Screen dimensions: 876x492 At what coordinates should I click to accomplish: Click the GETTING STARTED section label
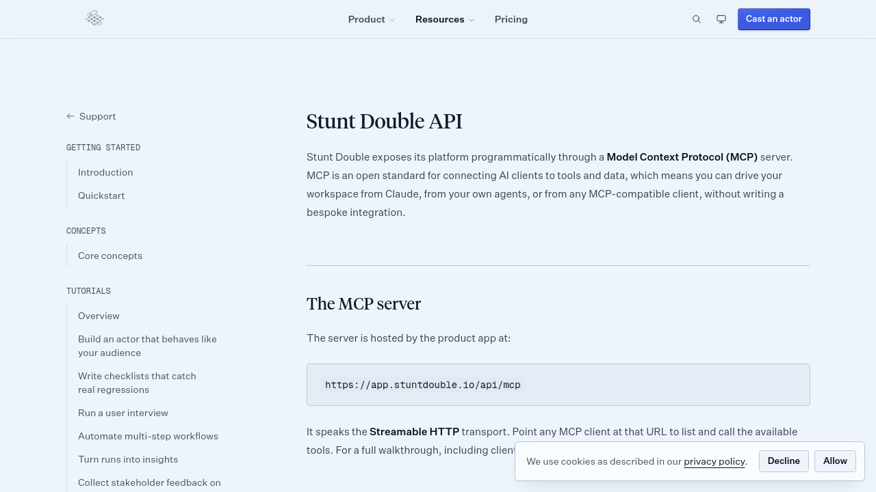(x=103, y=148)
